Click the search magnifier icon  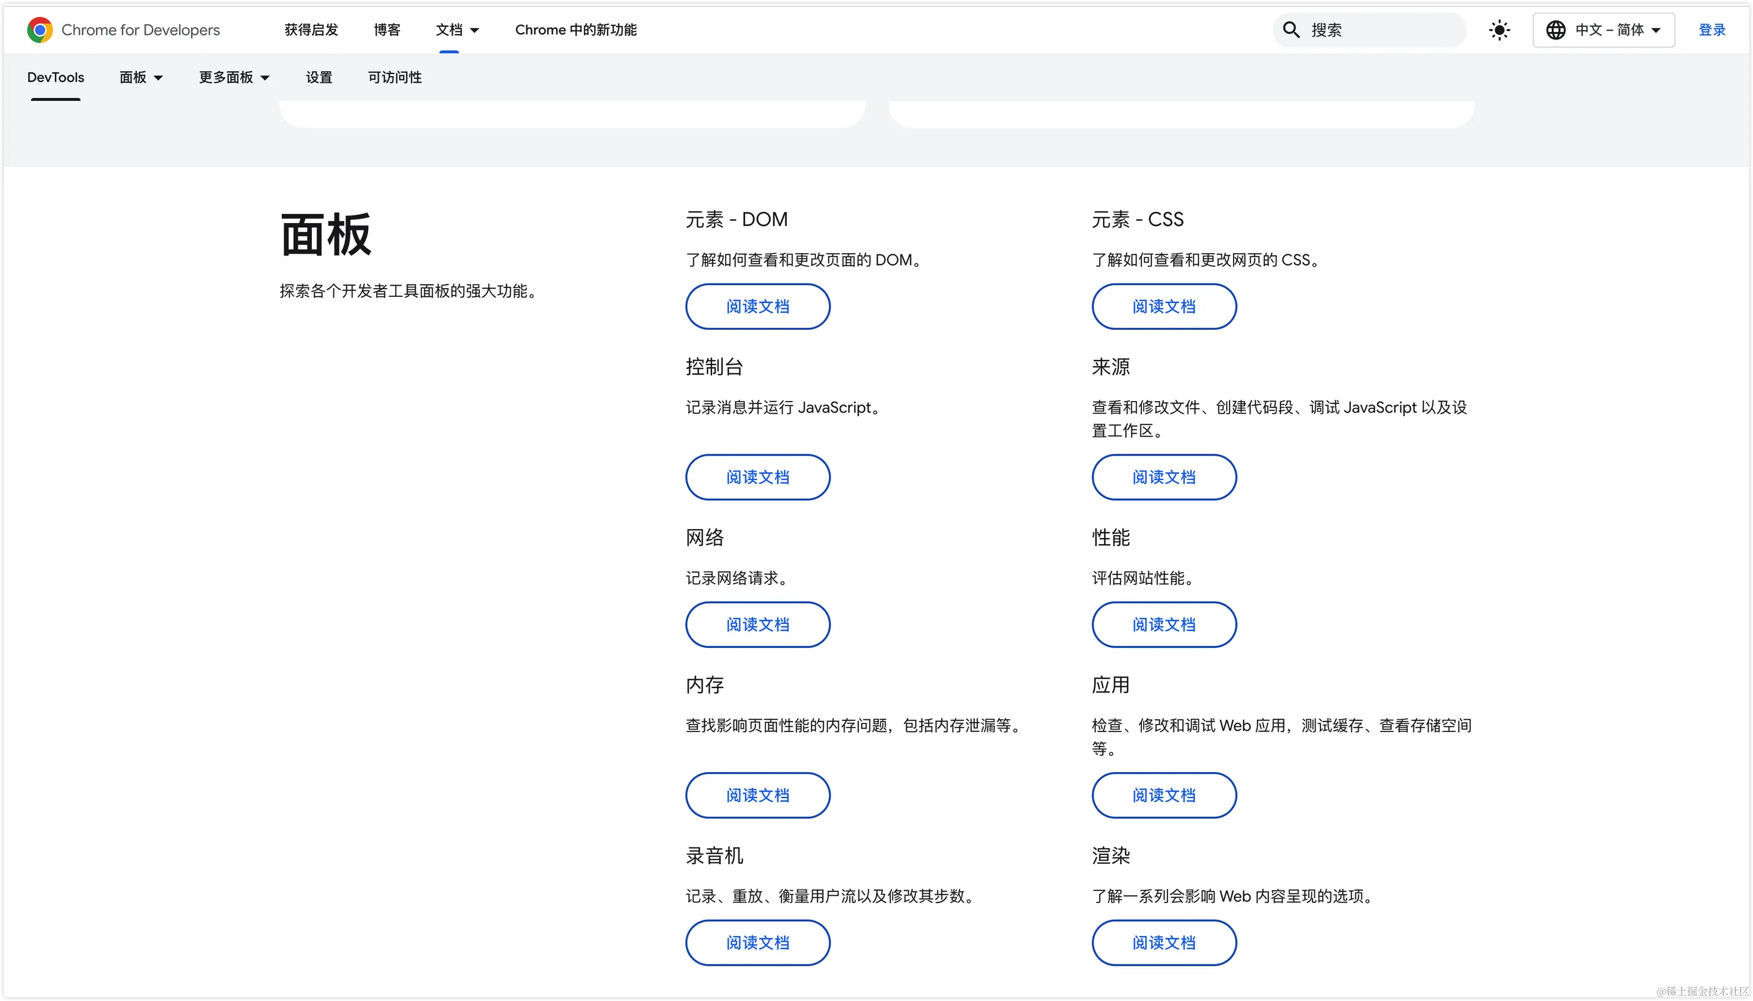pyautogui.click(x=1291, y=30)
